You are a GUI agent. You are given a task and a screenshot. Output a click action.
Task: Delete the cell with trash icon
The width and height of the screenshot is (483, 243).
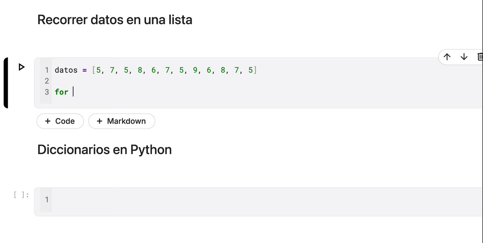point(480,57)
